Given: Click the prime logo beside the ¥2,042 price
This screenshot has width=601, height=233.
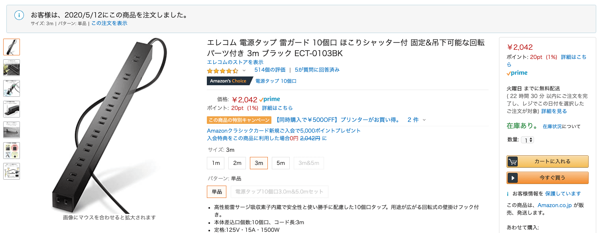Looking at the screenshot, I should [x=269, y=100].
